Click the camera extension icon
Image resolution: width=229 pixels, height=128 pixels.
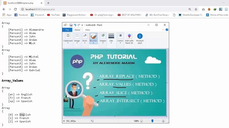pyautogui.click(x=203, y=9)
